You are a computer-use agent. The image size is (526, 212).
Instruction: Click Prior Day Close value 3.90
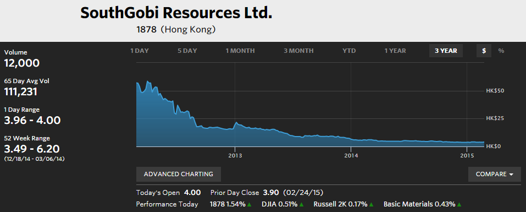point(271,193)
